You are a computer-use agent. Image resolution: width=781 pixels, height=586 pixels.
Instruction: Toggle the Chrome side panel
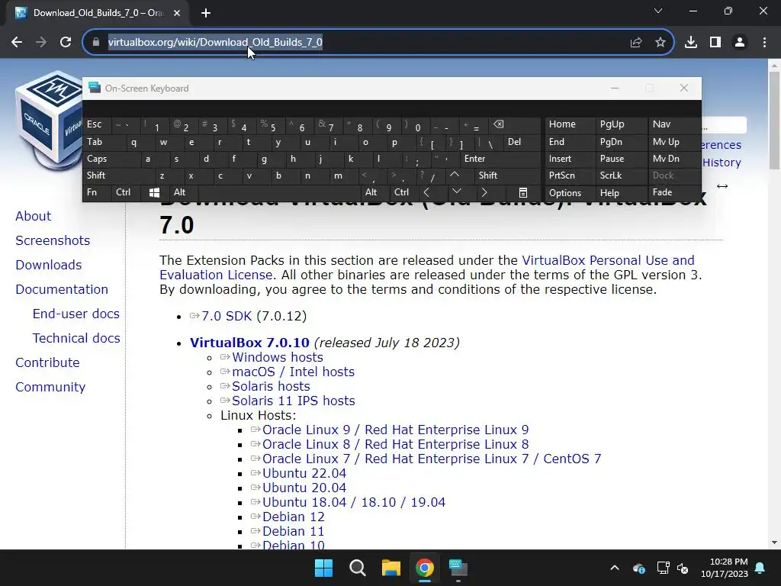pos(715,43)
